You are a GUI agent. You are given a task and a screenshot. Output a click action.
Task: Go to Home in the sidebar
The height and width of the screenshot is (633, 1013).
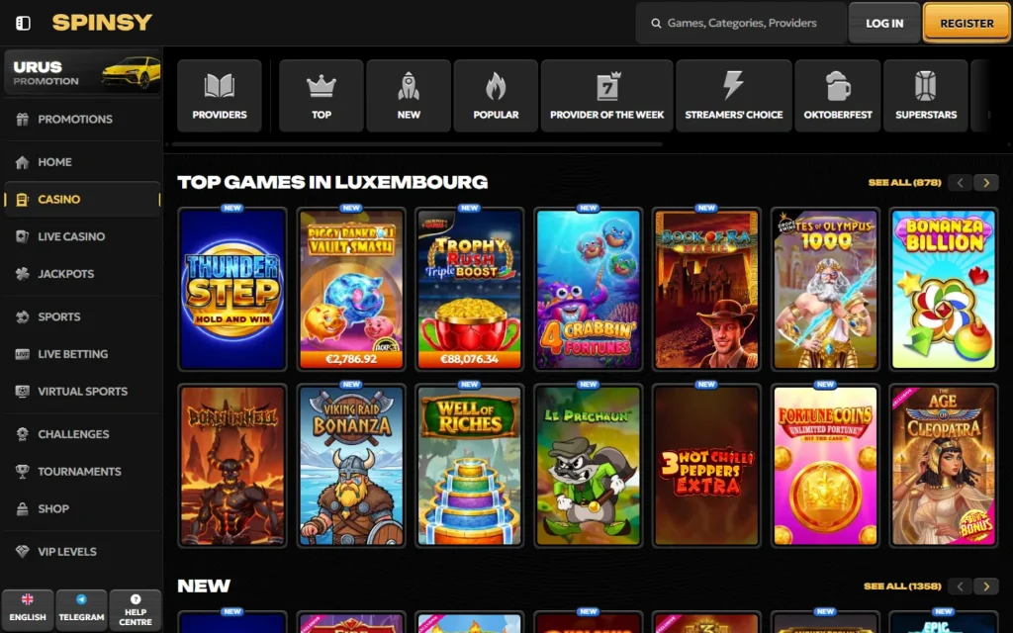(x=82, y=162)
